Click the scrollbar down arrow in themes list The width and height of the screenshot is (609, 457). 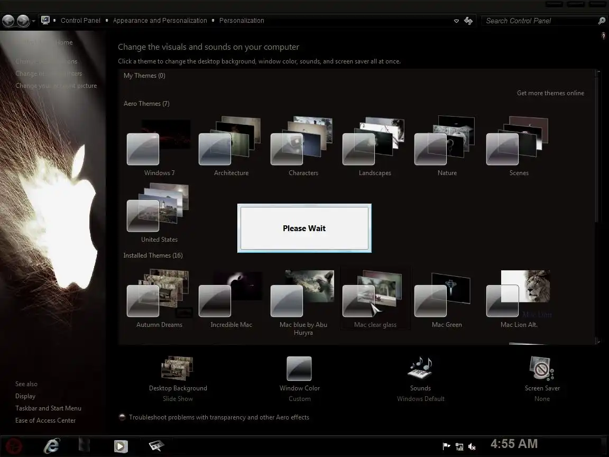[598, 342]
